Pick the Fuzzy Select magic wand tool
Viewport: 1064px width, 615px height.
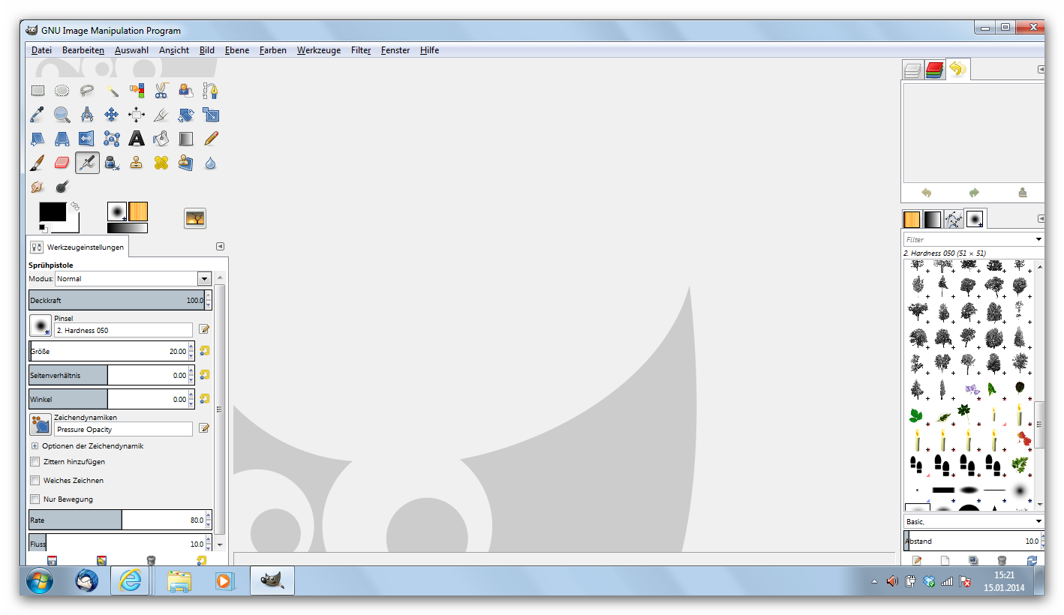(112, 91)
